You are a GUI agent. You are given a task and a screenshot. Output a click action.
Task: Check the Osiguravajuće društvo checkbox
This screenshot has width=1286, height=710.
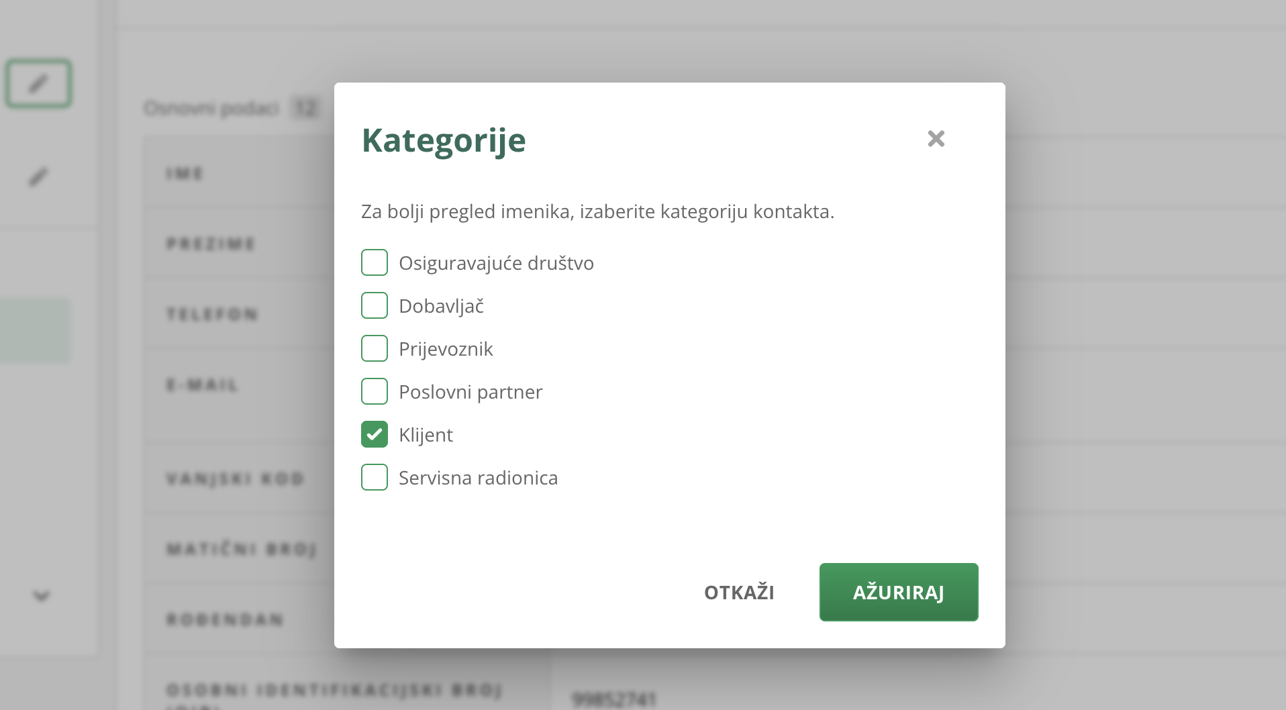[375, 262]
